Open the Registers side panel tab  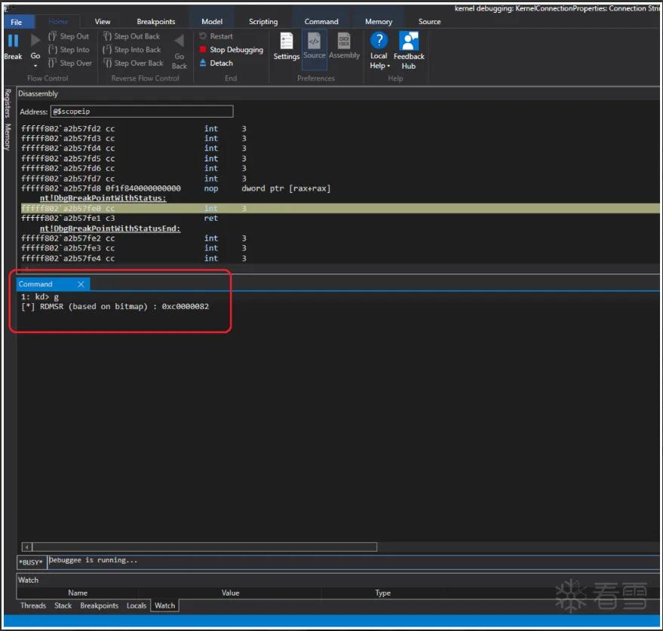click(x=8, y=103)
